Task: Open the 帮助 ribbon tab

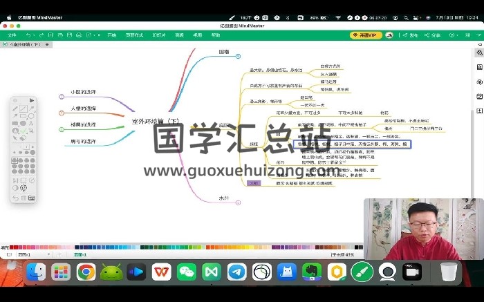Action: click(216, 35)
